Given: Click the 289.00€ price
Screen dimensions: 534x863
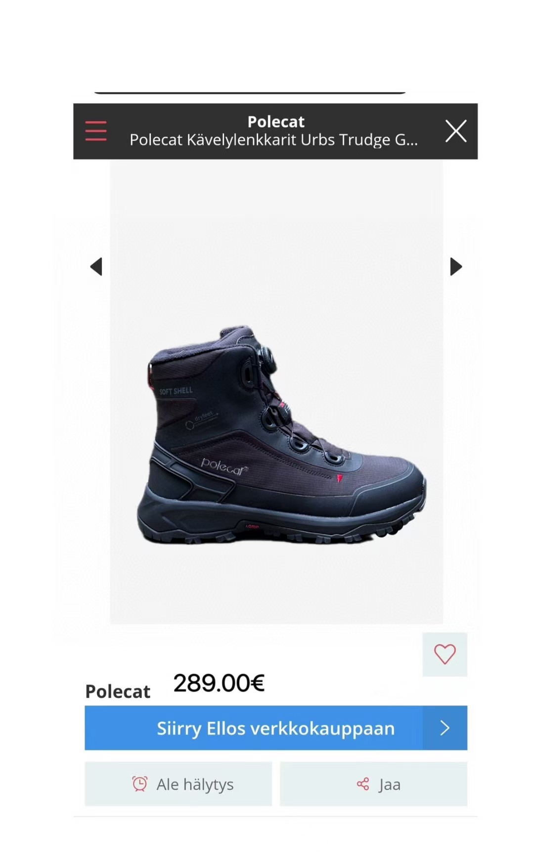Looking at the screenshot, I should coord(219,683).
